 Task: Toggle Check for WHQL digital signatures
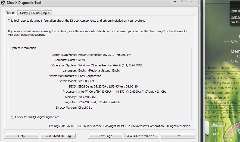pyautogui.click(x=13, y=117)
